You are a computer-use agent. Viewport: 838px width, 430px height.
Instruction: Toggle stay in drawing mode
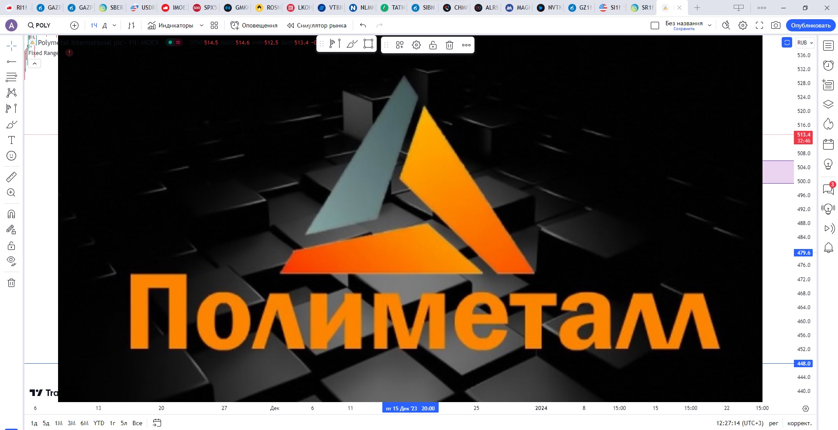pyautogui.click(x=11, y=230)
